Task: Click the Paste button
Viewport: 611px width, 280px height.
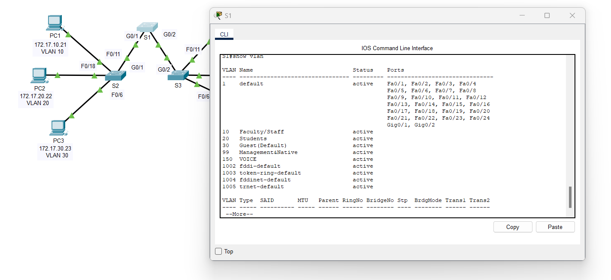Action: (555, 226)
